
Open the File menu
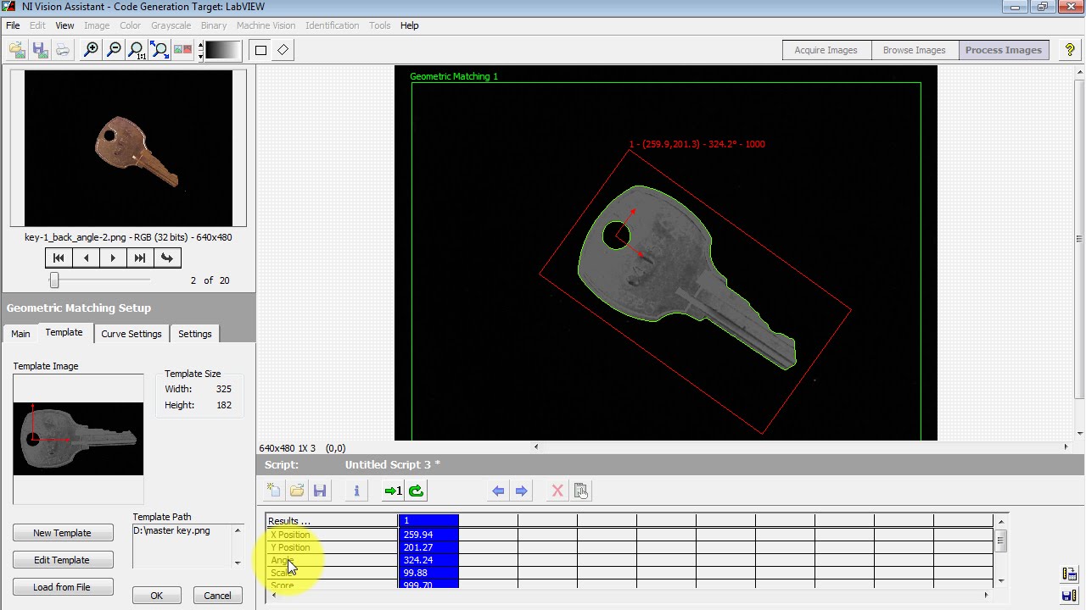tap(13, 25)
